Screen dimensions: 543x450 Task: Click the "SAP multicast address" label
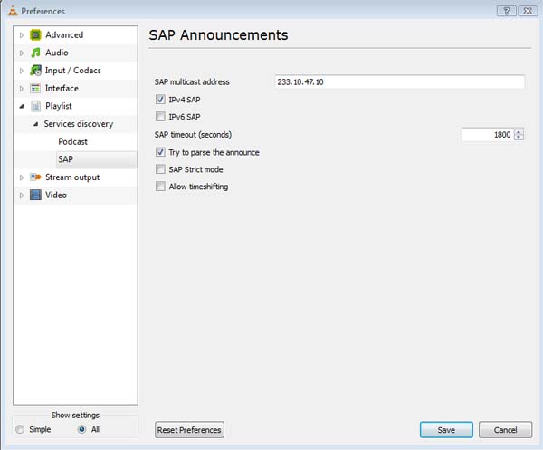192,82
